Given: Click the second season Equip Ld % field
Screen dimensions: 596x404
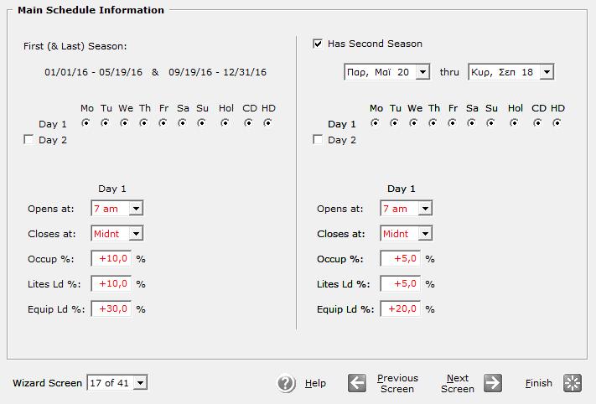Looking at the screenshot, I should 401,308.
